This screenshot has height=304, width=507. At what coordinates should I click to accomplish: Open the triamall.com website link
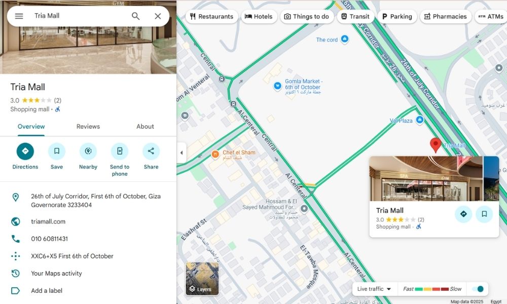48,221
